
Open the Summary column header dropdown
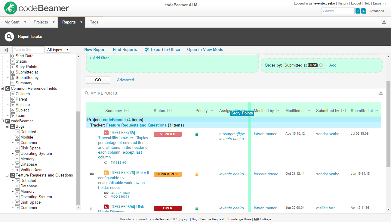[x=126, y=111]
